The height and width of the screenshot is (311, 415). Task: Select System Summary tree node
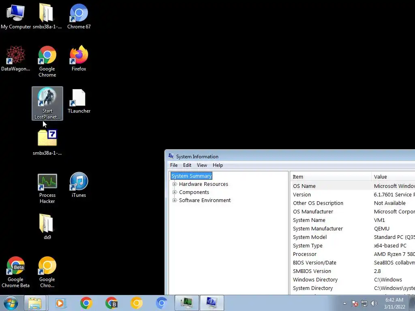tap(191, 176)
